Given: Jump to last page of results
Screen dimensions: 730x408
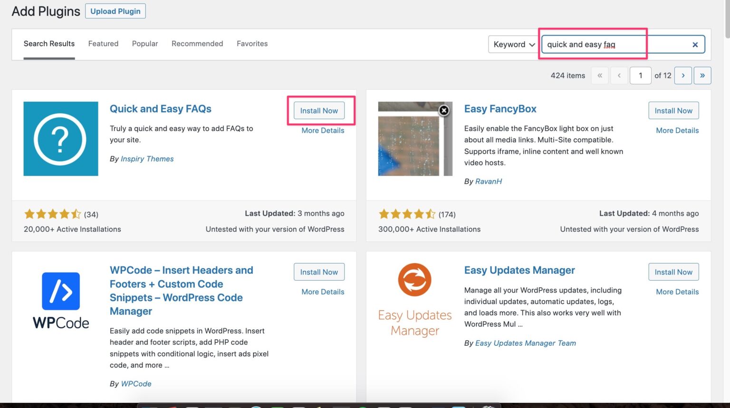Looking at the screenshot, I should pos(702,76).
